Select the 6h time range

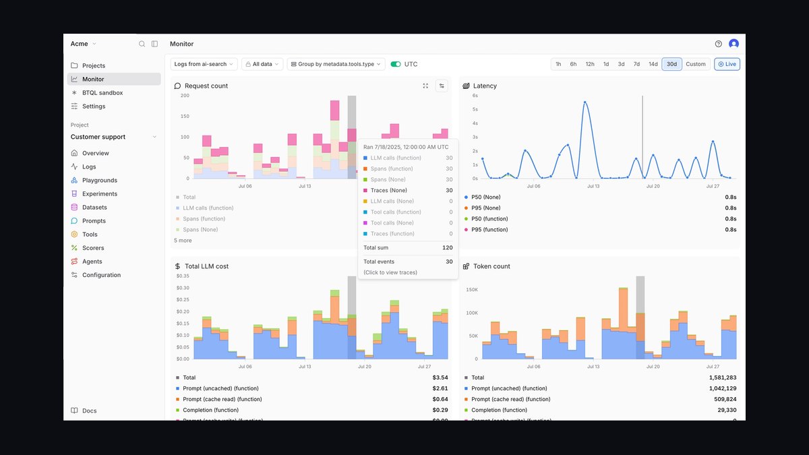(573, 64)
